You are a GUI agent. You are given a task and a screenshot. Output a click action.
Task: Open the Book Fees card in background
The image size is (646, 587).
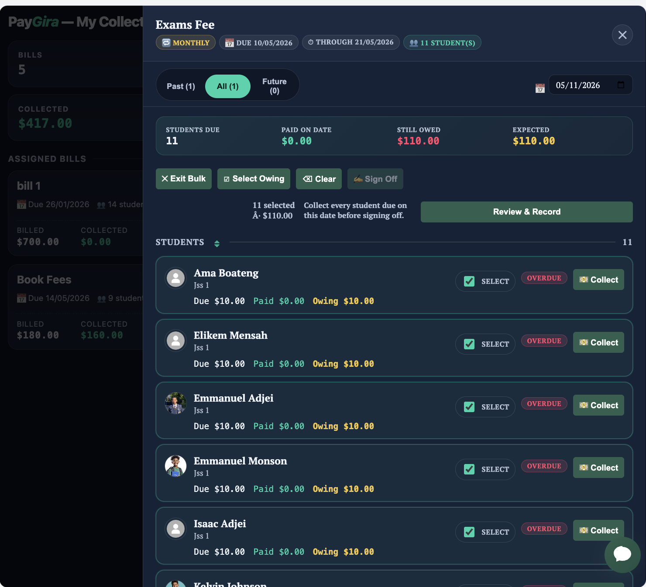pos(76,307)
